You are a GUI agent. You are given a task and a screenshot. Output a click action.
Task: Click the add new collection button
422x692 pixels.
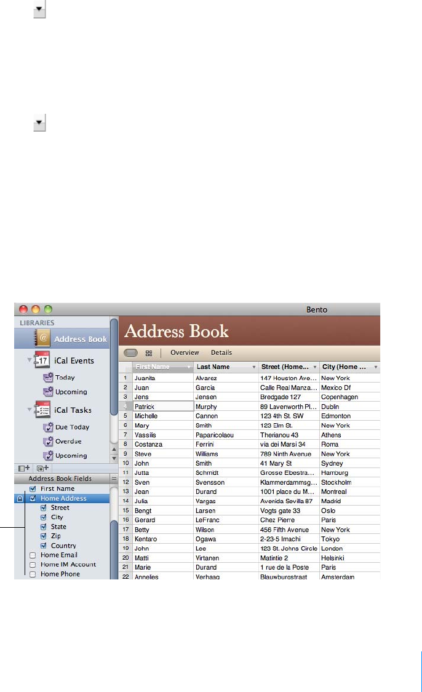43,468
